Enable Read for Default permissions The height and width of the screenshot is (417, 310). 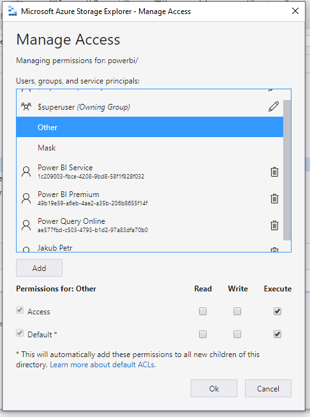(x=203, y=334)
